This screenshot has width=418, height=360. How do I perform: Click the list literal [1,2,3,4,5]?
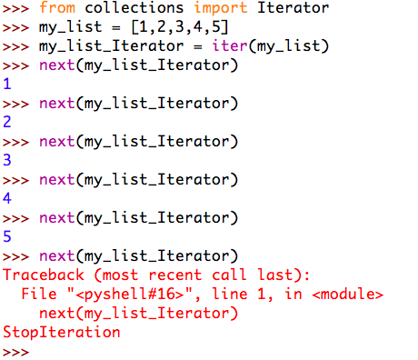(180, 26)
